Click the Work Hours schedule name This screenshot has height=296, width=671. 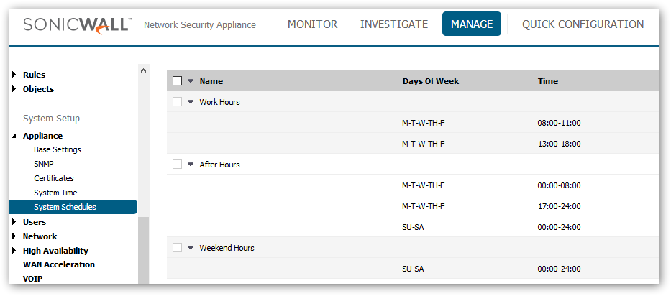click(219, 102)
